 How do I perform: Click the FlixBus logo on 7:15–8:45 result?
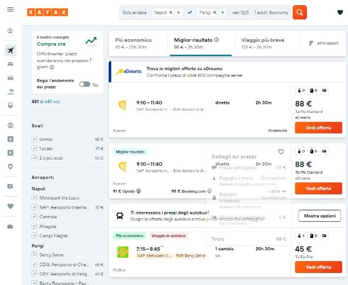click(123, 252)
